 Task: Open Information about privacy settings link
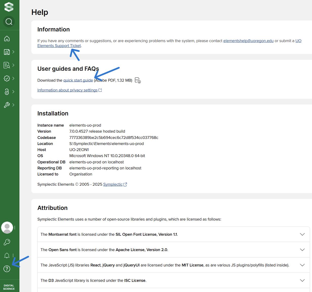[67, 90]
